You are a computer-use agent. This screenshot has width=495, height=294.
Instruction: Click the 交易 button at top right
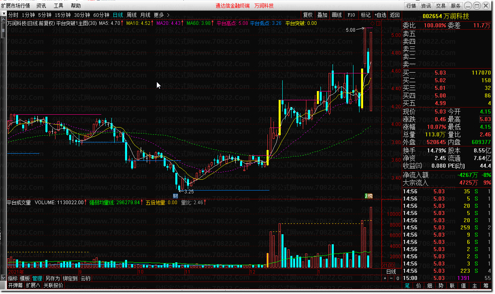(440, 6)
